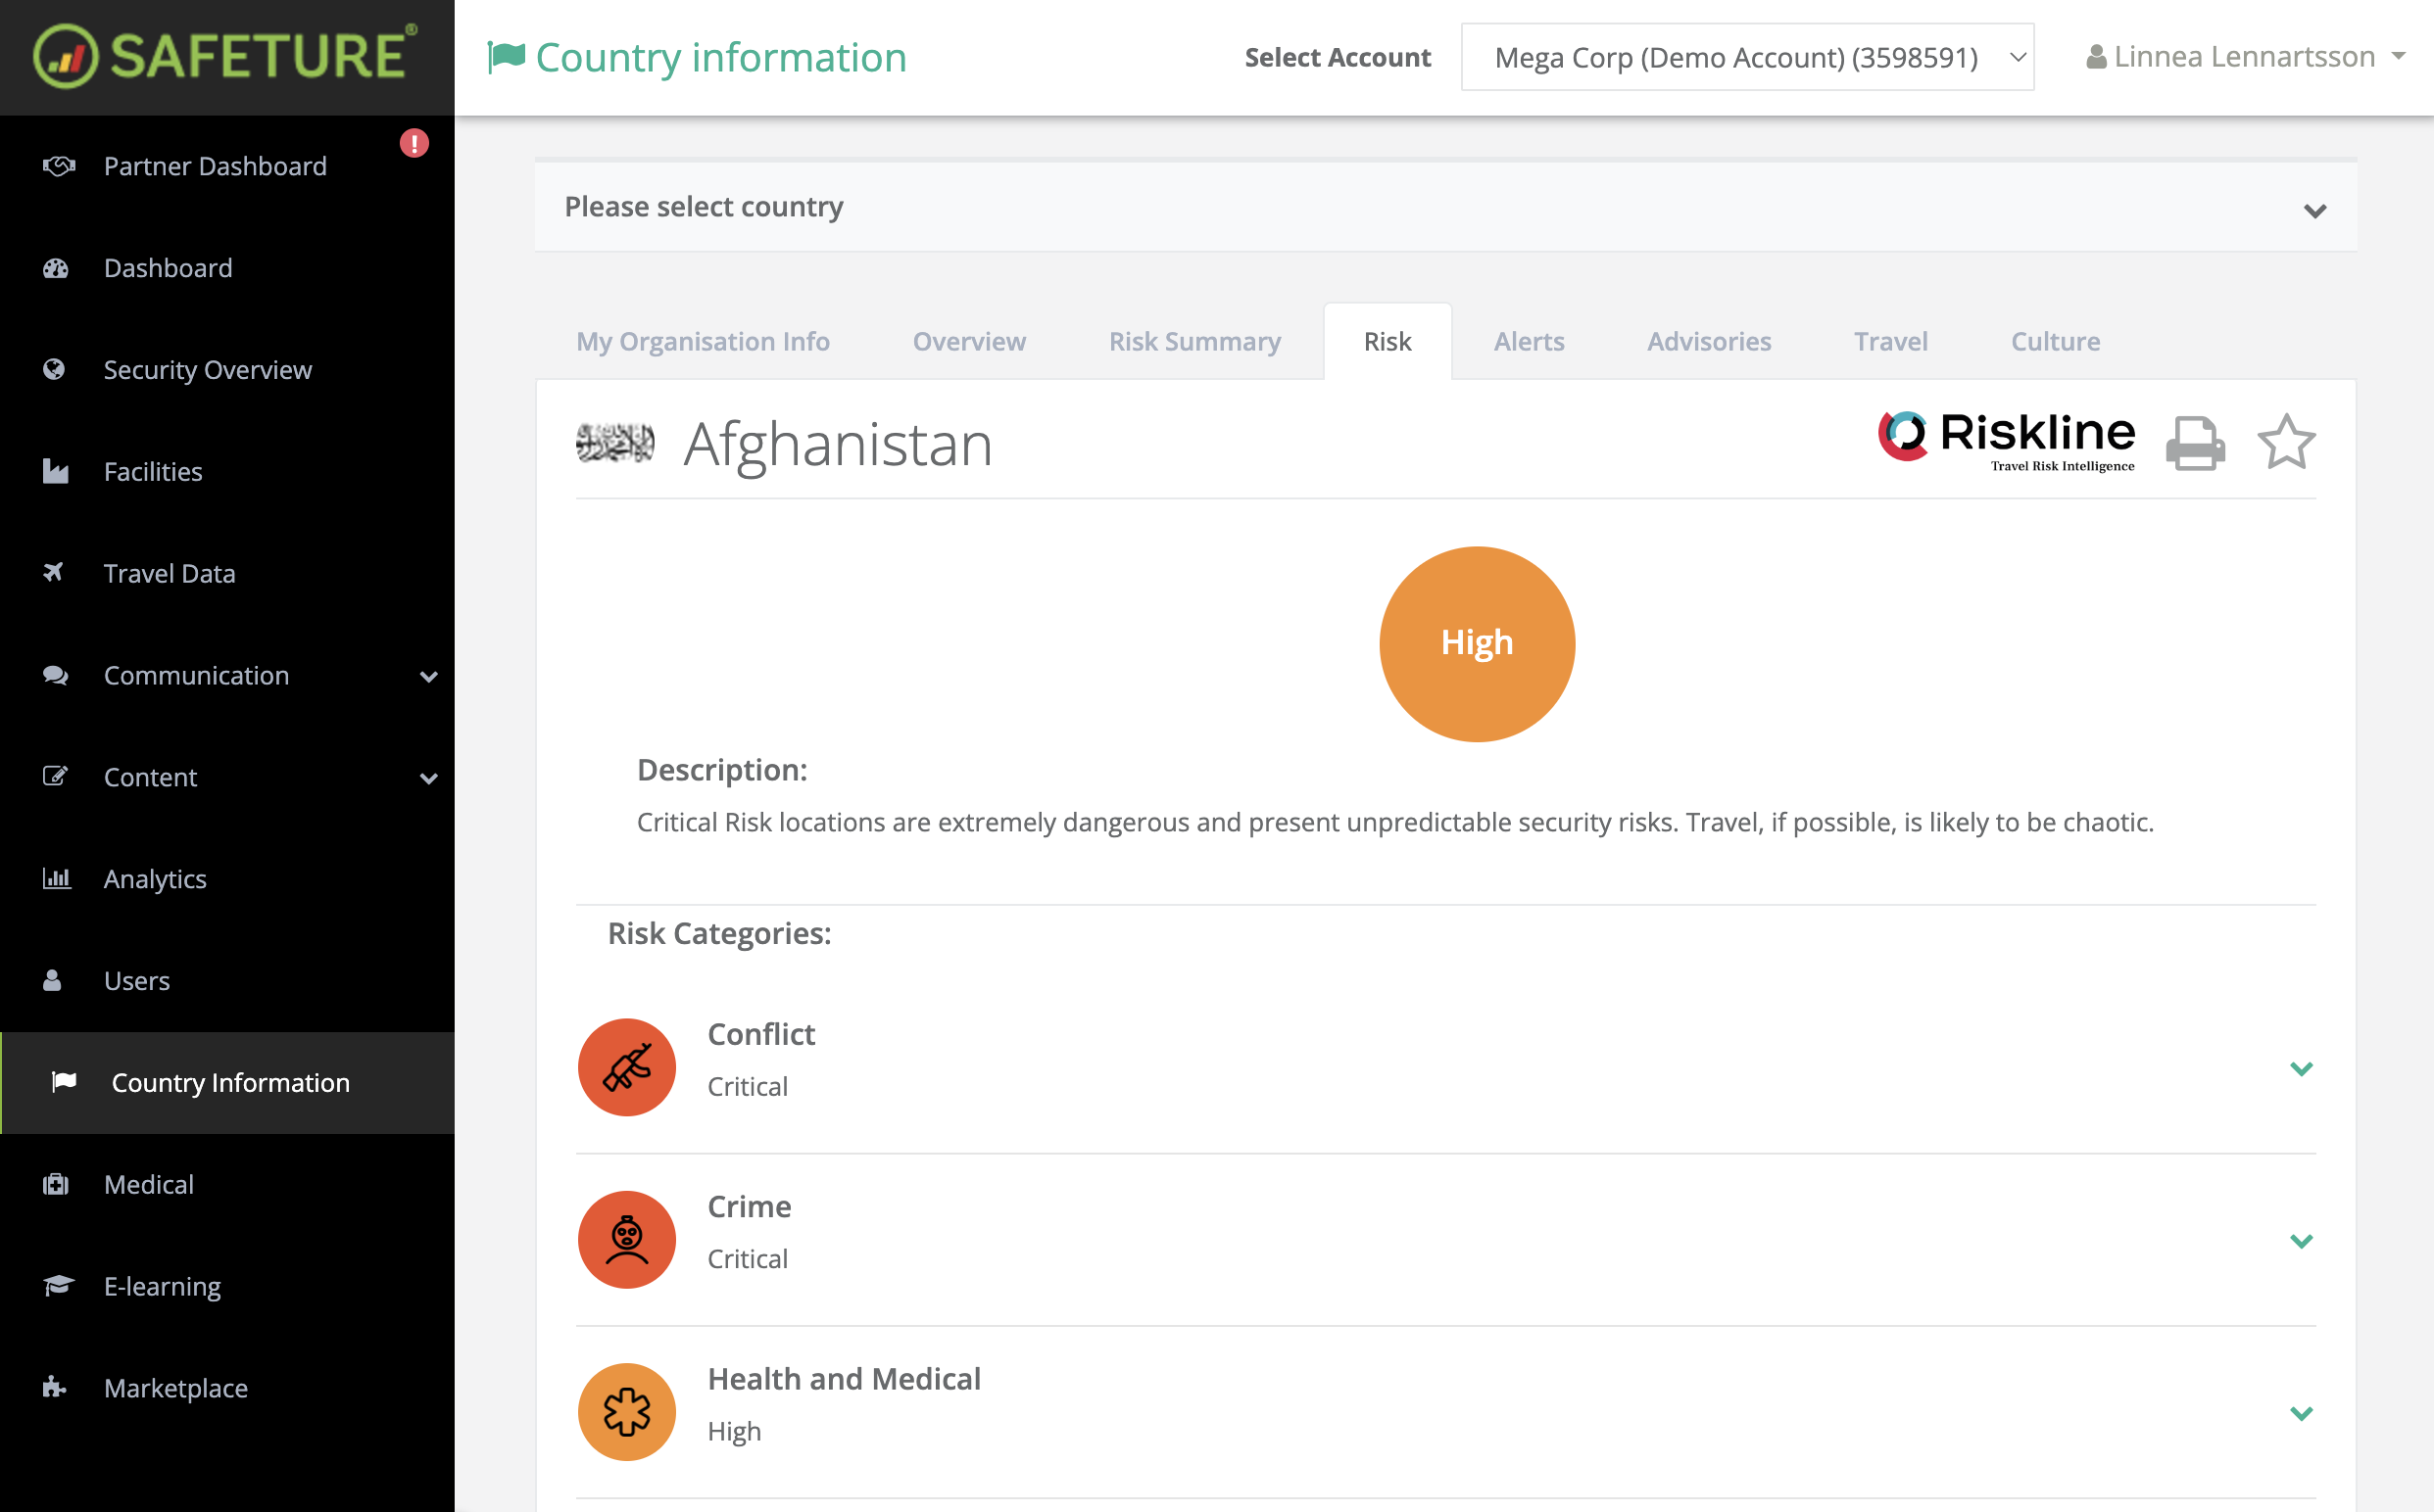Screen dimensions: 2434x1512
Task: Click the orange High risk level circle
Action: tap(1477, 644)
